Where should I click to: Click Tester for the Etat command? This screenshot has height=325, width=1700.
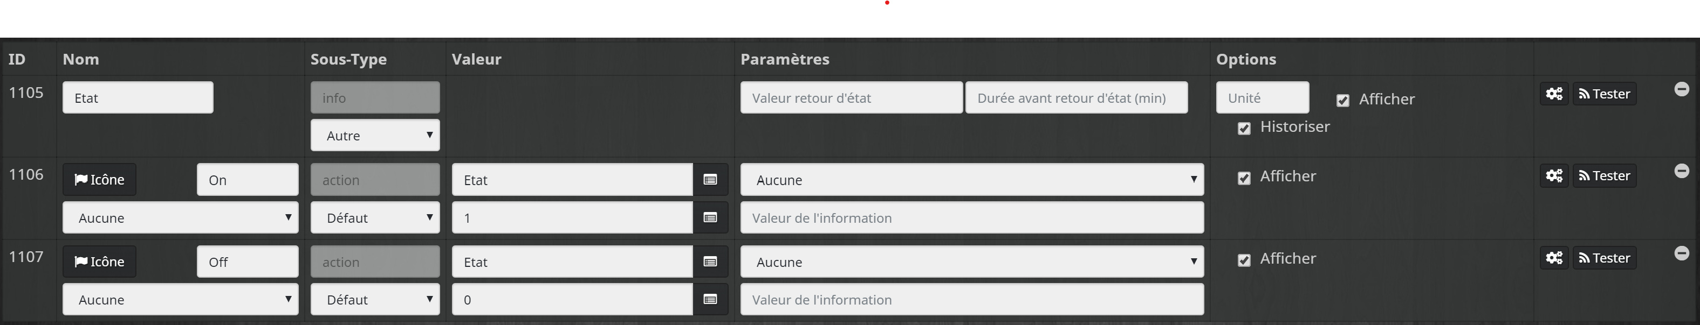1603,94
